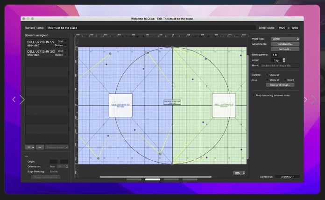Select the bottom center control point of the circle
This screenshot has width=325, height=200.
click(x=172, y=164)
